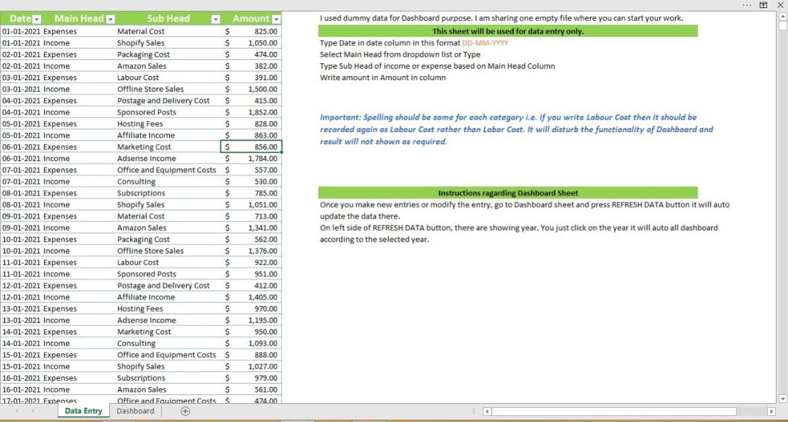Click the table view icon beside the close button
The width and height of the screenshot is (788, 422).
coord(763,5)
